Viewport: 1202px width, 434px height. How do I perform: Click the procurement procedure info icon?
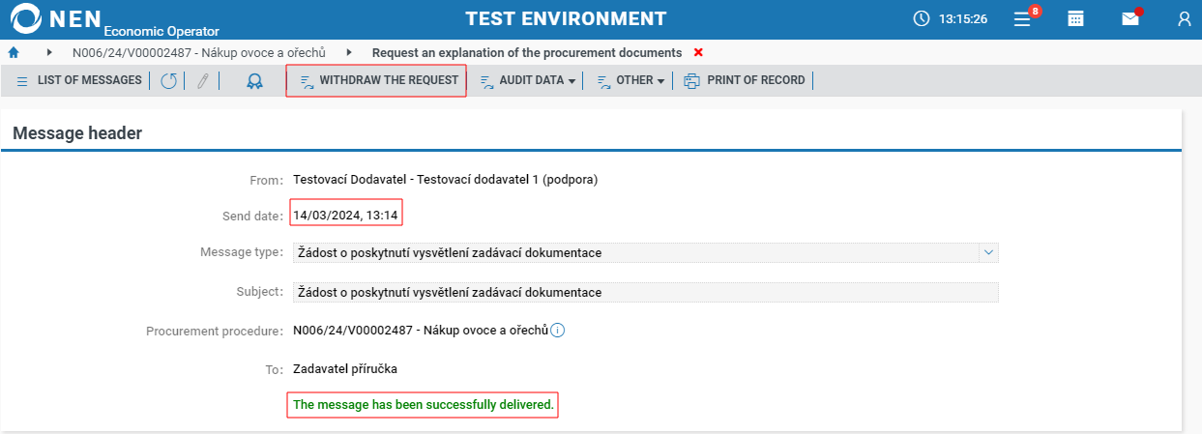pyautogui.click(x=558, y=331)
